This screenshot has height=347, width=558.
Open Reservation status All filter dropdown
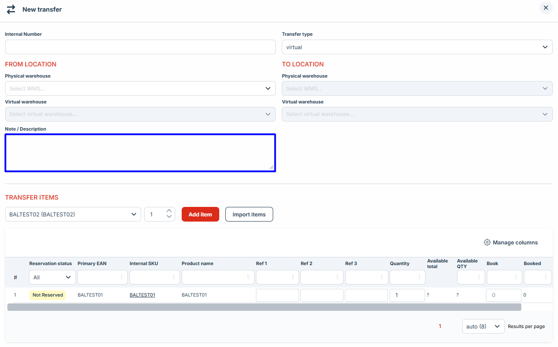coord(52,277)
